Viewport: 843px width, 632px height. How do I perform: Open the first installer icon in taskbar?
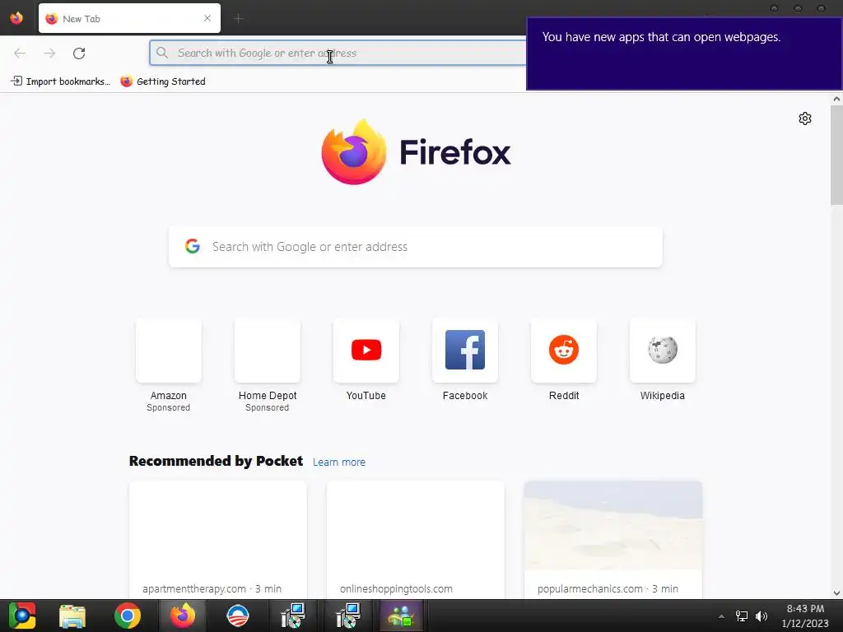(294, 616)
